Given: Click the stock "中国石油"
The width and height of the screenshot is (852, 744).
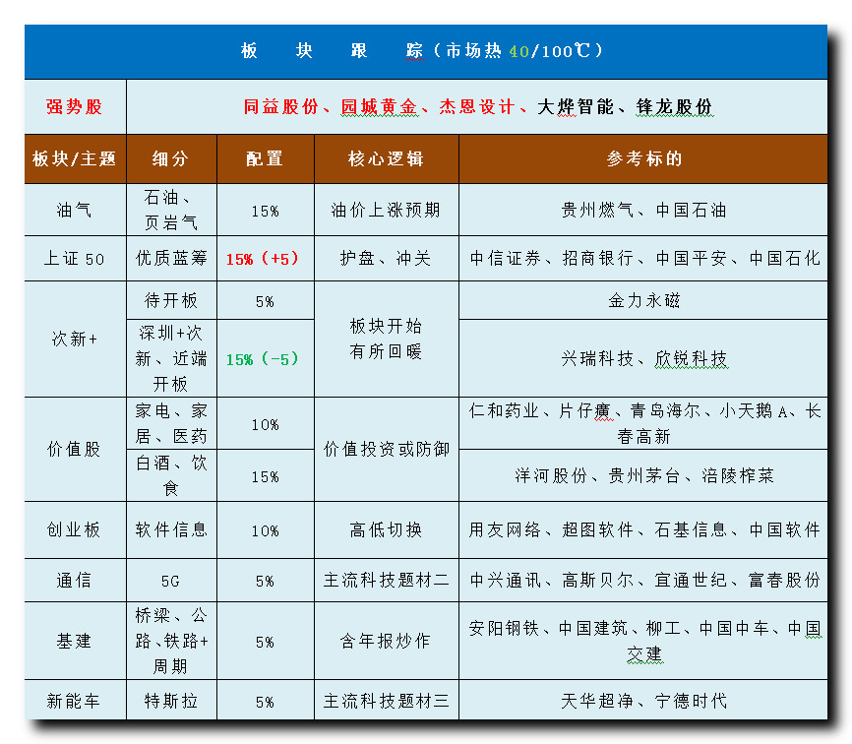Looking at the screenshot, I should tap(691, 210).
